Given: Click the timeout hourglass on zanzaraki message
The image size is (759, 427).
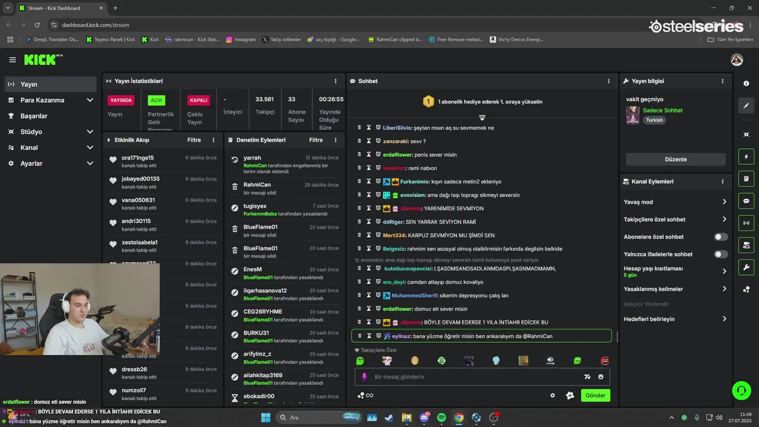Looking at the screenshot, I should coord(368,141).
